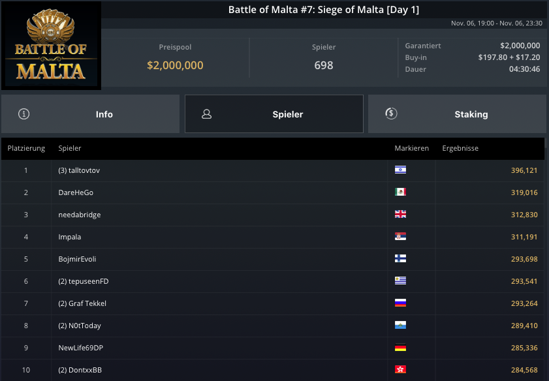Click the Hong Kong flag beside DontxxBB
549x381 pixels.
[x=400, y=370]
